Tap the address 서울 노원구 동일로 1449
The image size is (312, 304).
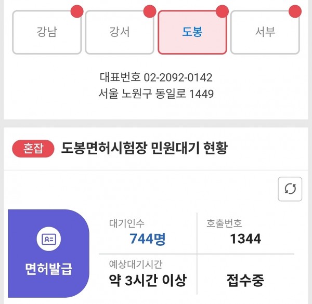(156, 94)
